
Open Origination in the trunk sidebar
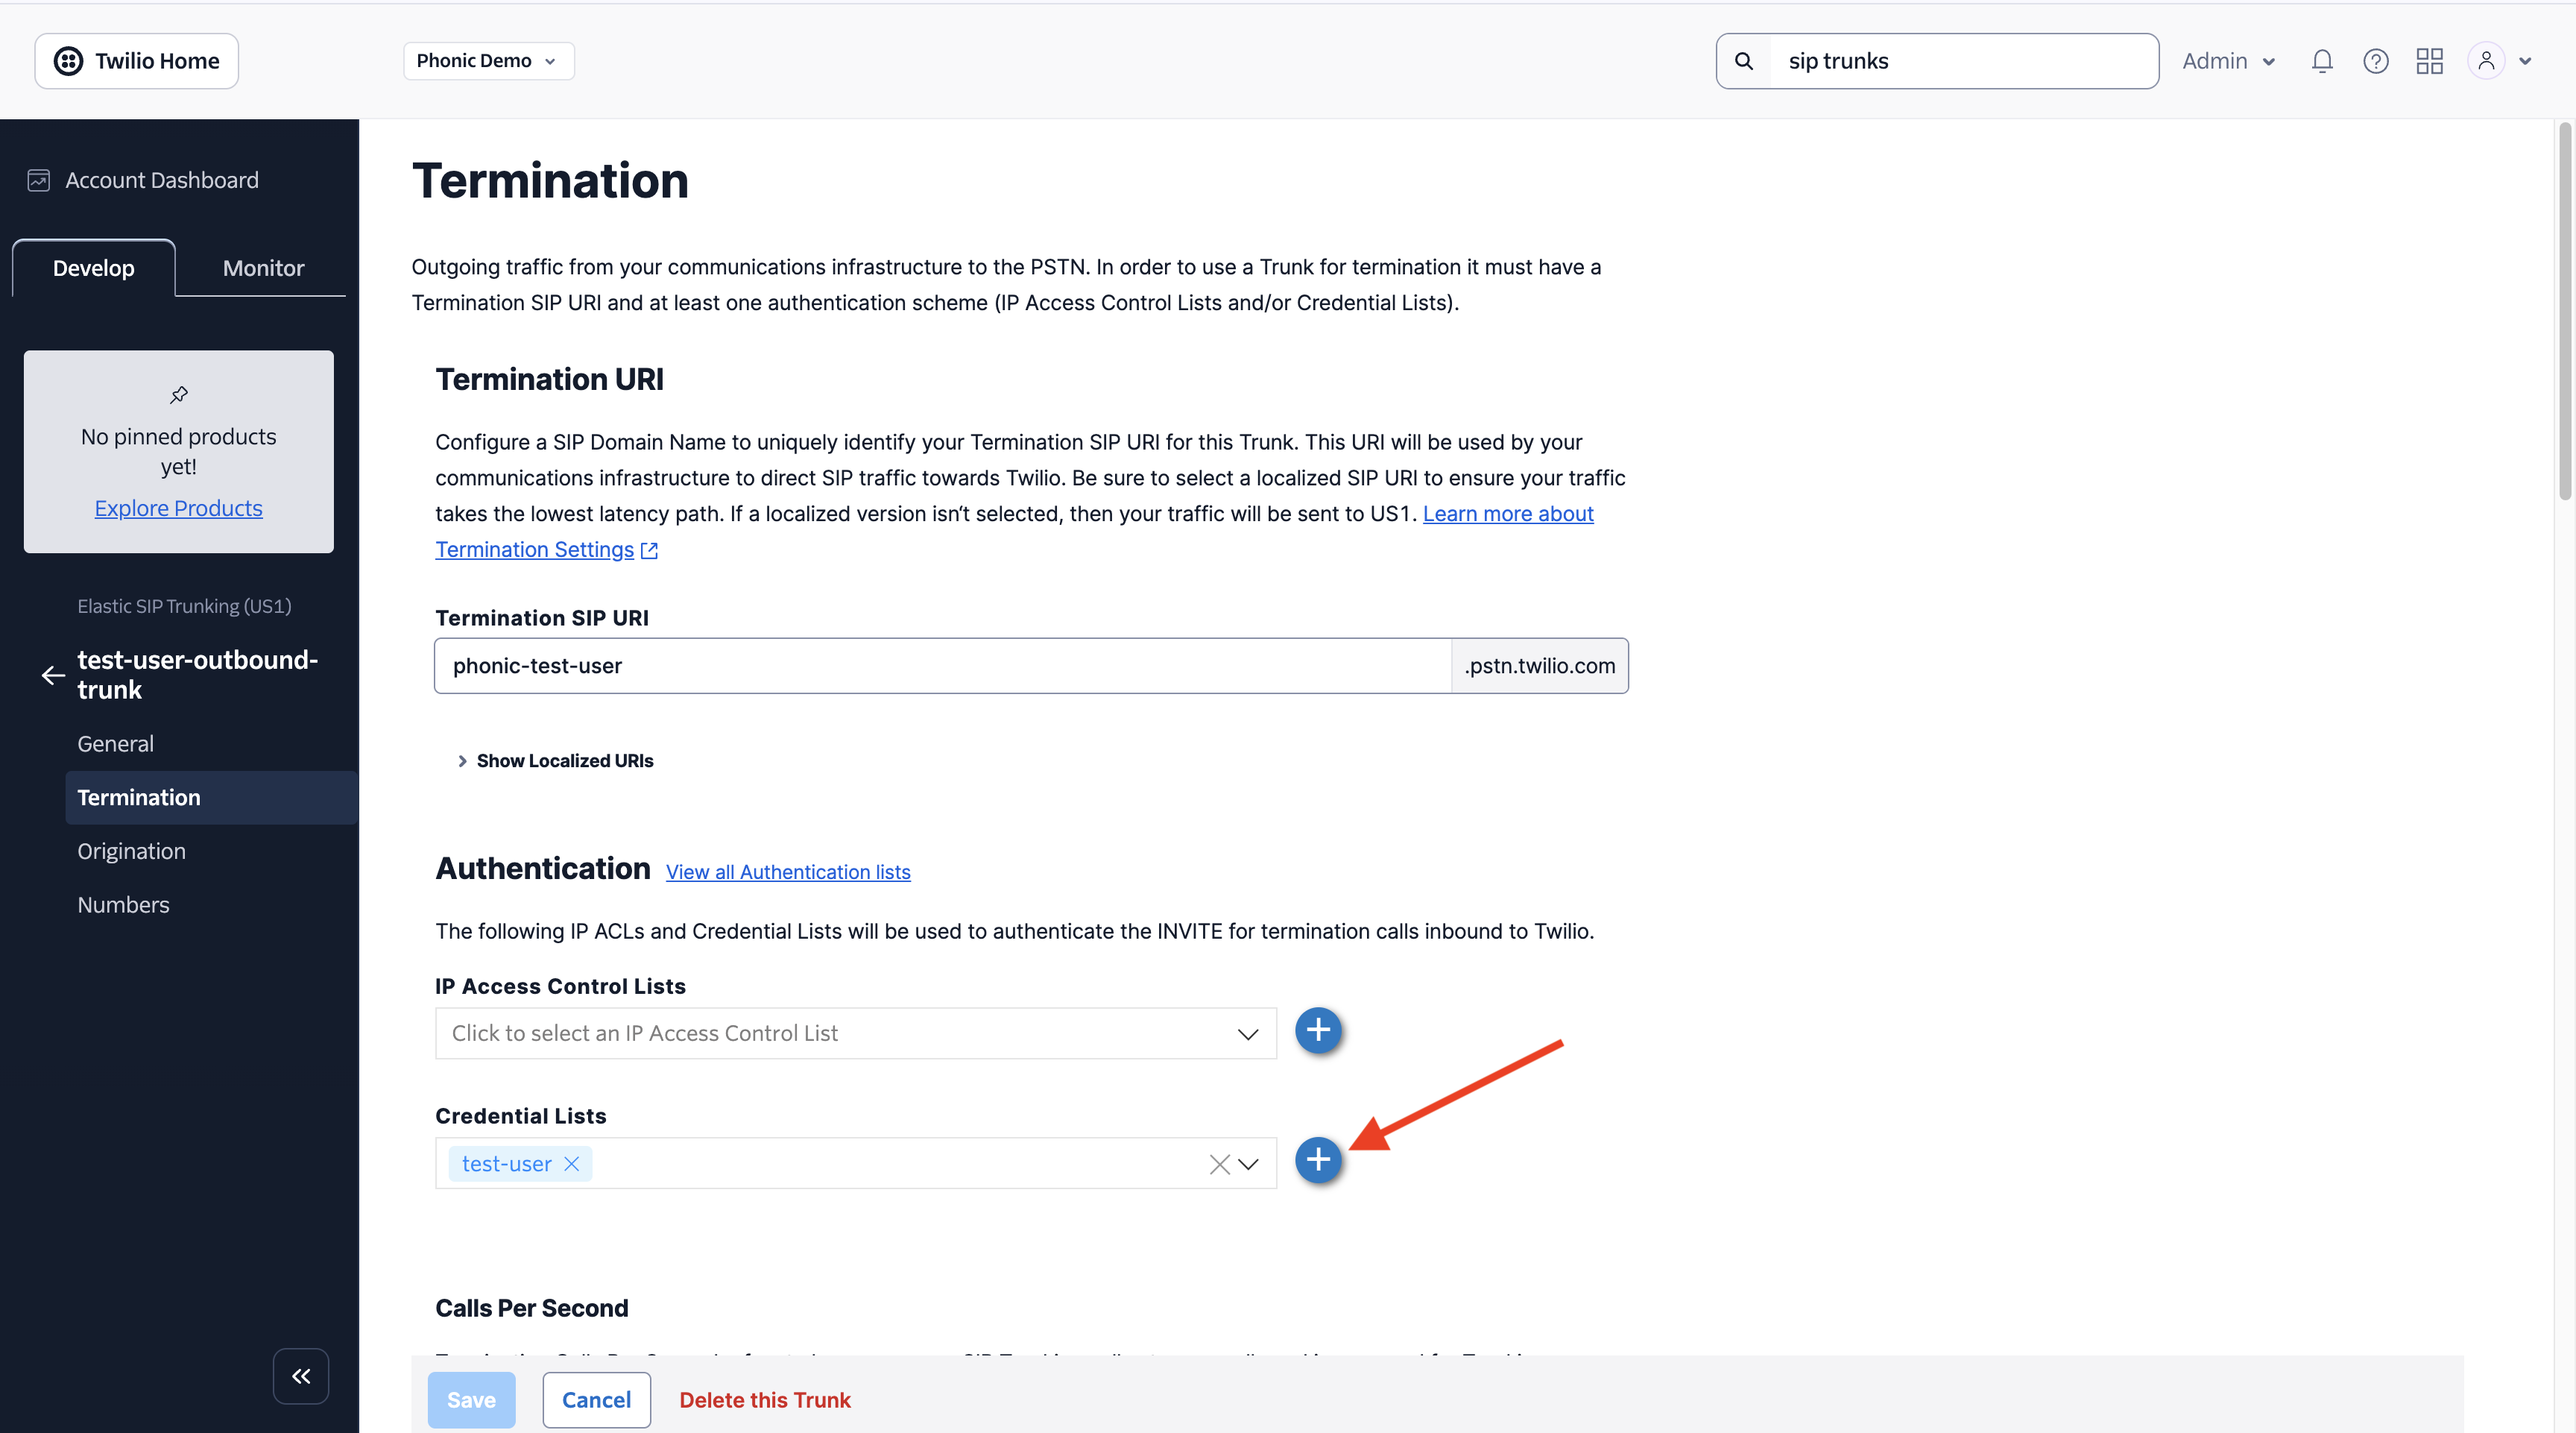131,851
